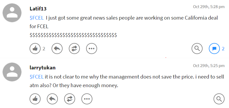Like Latif13's FCEL post

[35, 49]
